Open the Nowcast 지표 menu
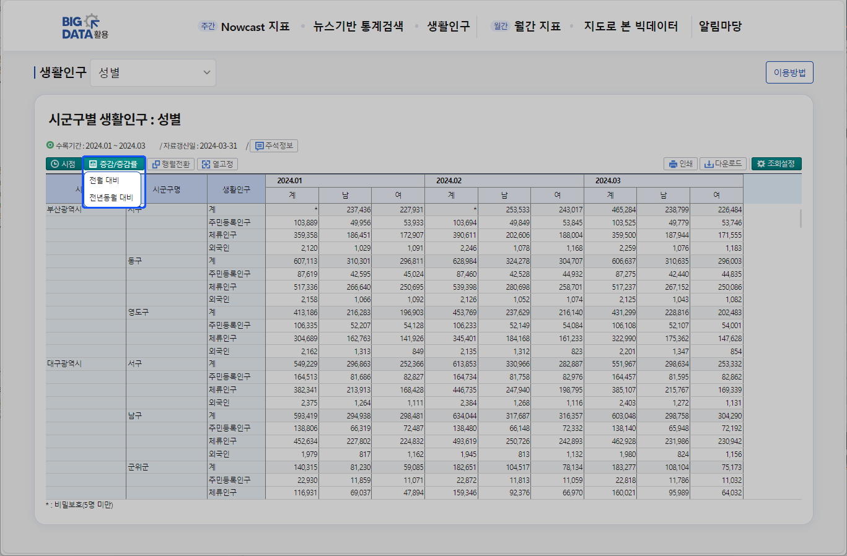 tap(255, 27)
